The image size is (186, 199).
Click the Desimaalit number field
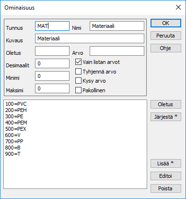[x=52, y=63]
